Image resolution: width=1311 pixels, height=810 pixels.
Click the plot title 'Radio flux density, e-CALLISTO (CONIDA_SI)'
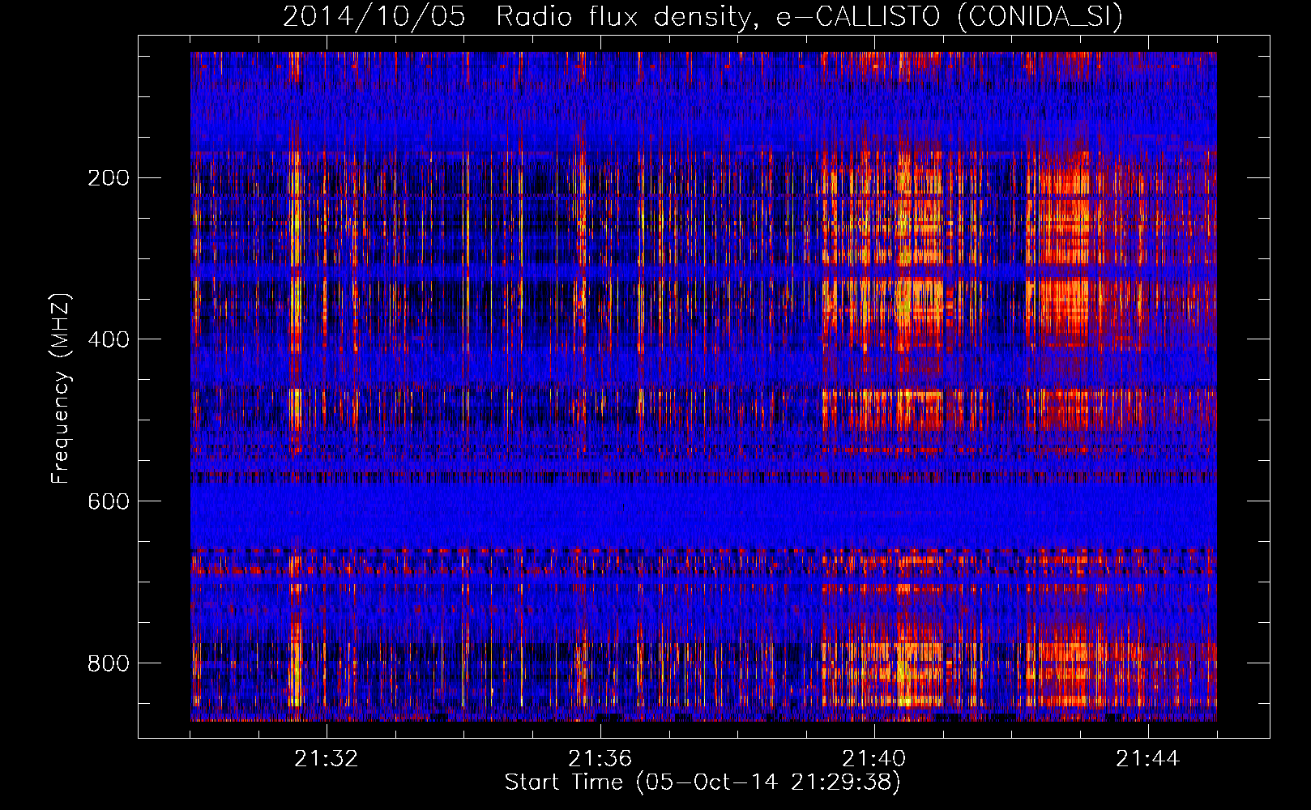tap(809, 17)
